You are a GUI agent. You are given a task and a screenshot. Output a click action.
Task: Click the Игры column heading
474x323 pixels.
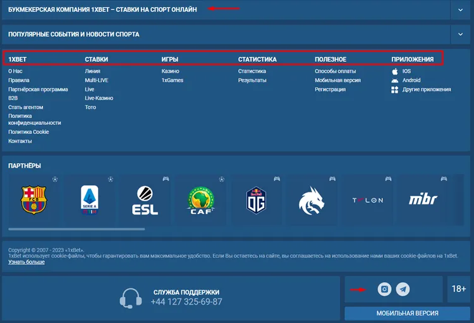pos(170,59)
